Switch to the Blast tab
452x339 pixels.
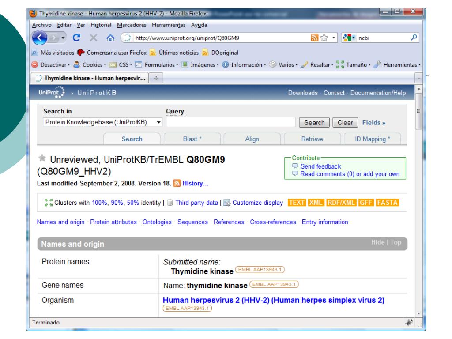click(192, 139)
